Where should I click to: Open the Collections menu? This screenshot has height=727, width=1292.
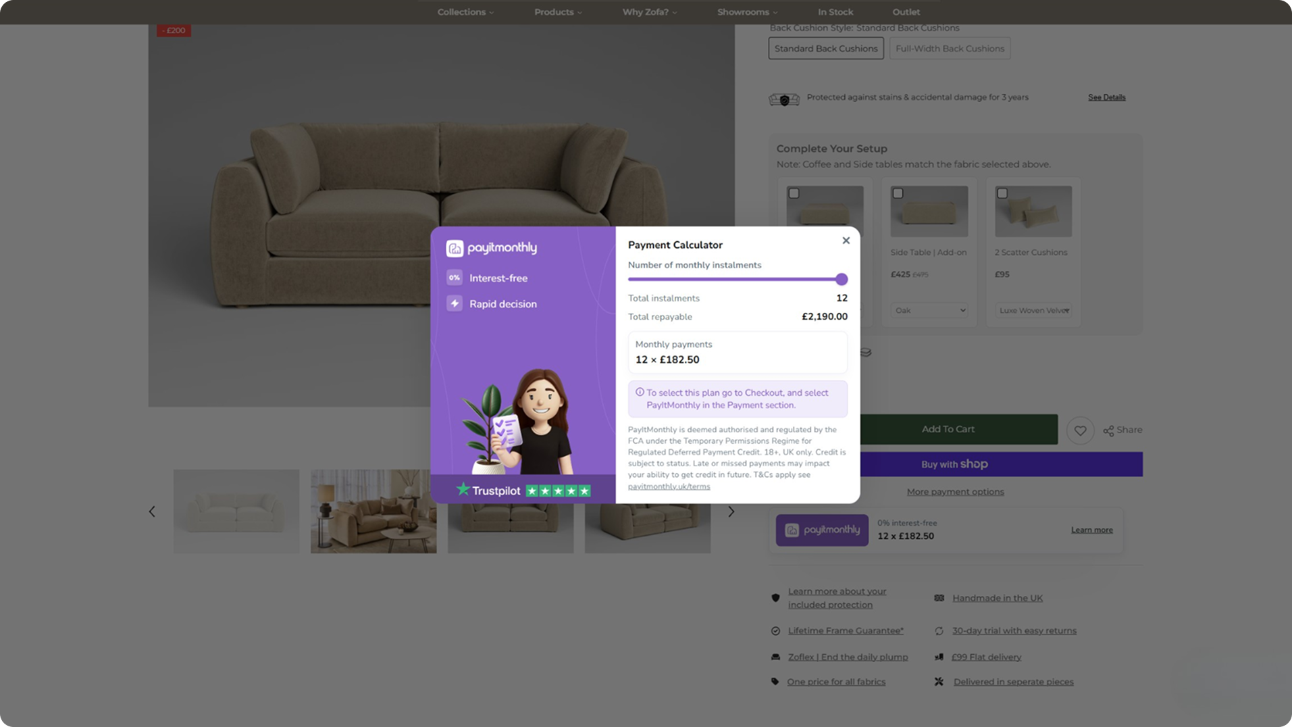point(465,12)
